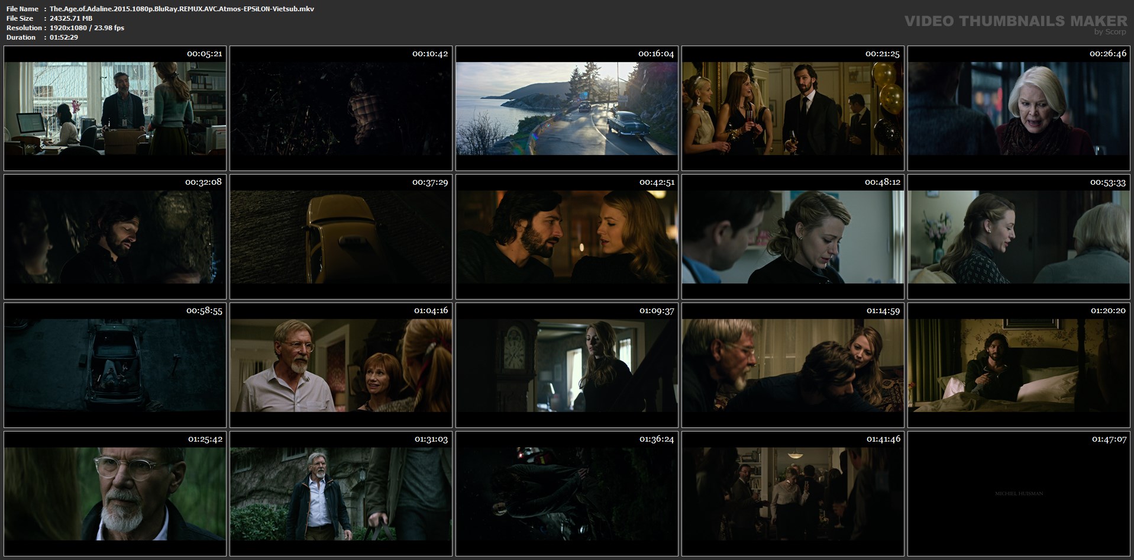The image size is (1134, 560).
Task: Click the timestamp 00:05:21
Action: 205,54
